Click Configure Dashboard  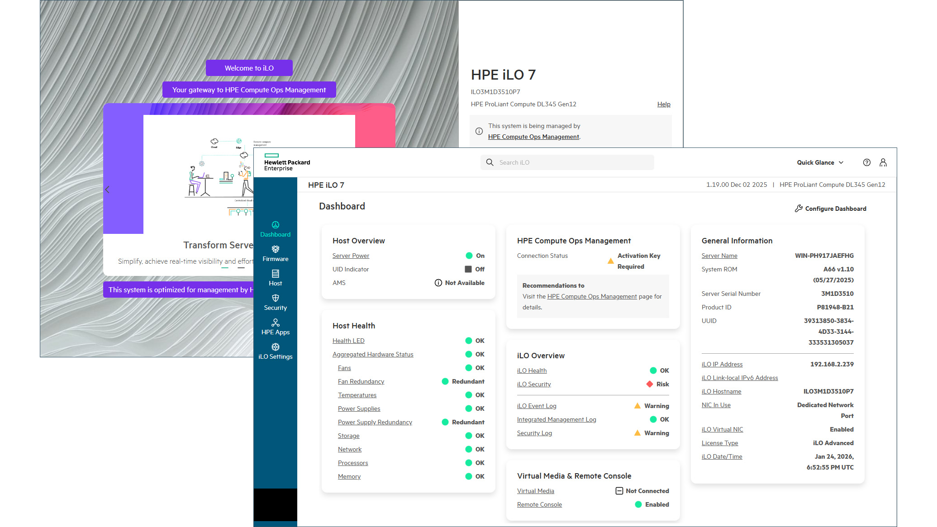click(x=830, y=209)
